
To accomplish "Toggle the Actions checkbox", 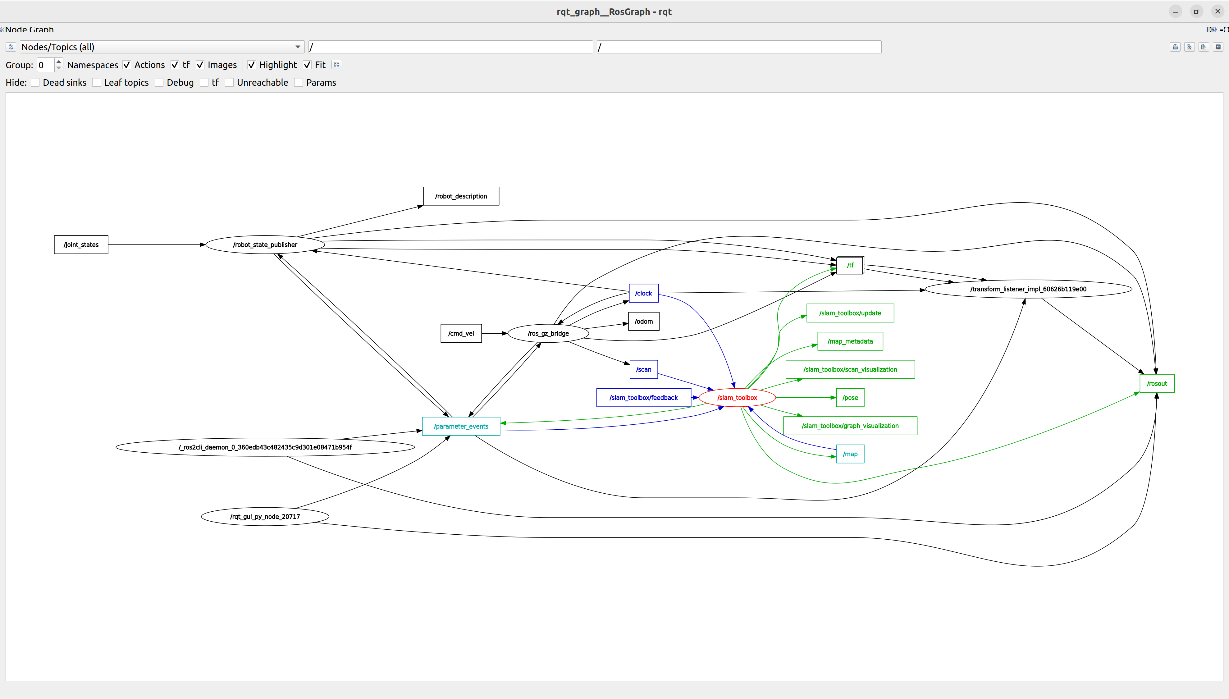I will coord(127,65).
